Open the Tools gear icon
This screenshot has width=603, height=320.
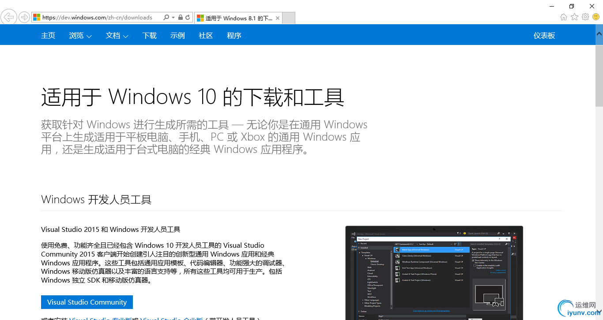pyautogui.click(x=585, y=17)
